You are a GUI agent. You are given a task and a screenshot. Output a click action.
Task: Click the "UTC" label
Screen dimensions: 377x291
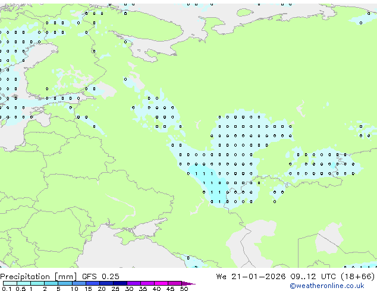(x=328, y=276)
